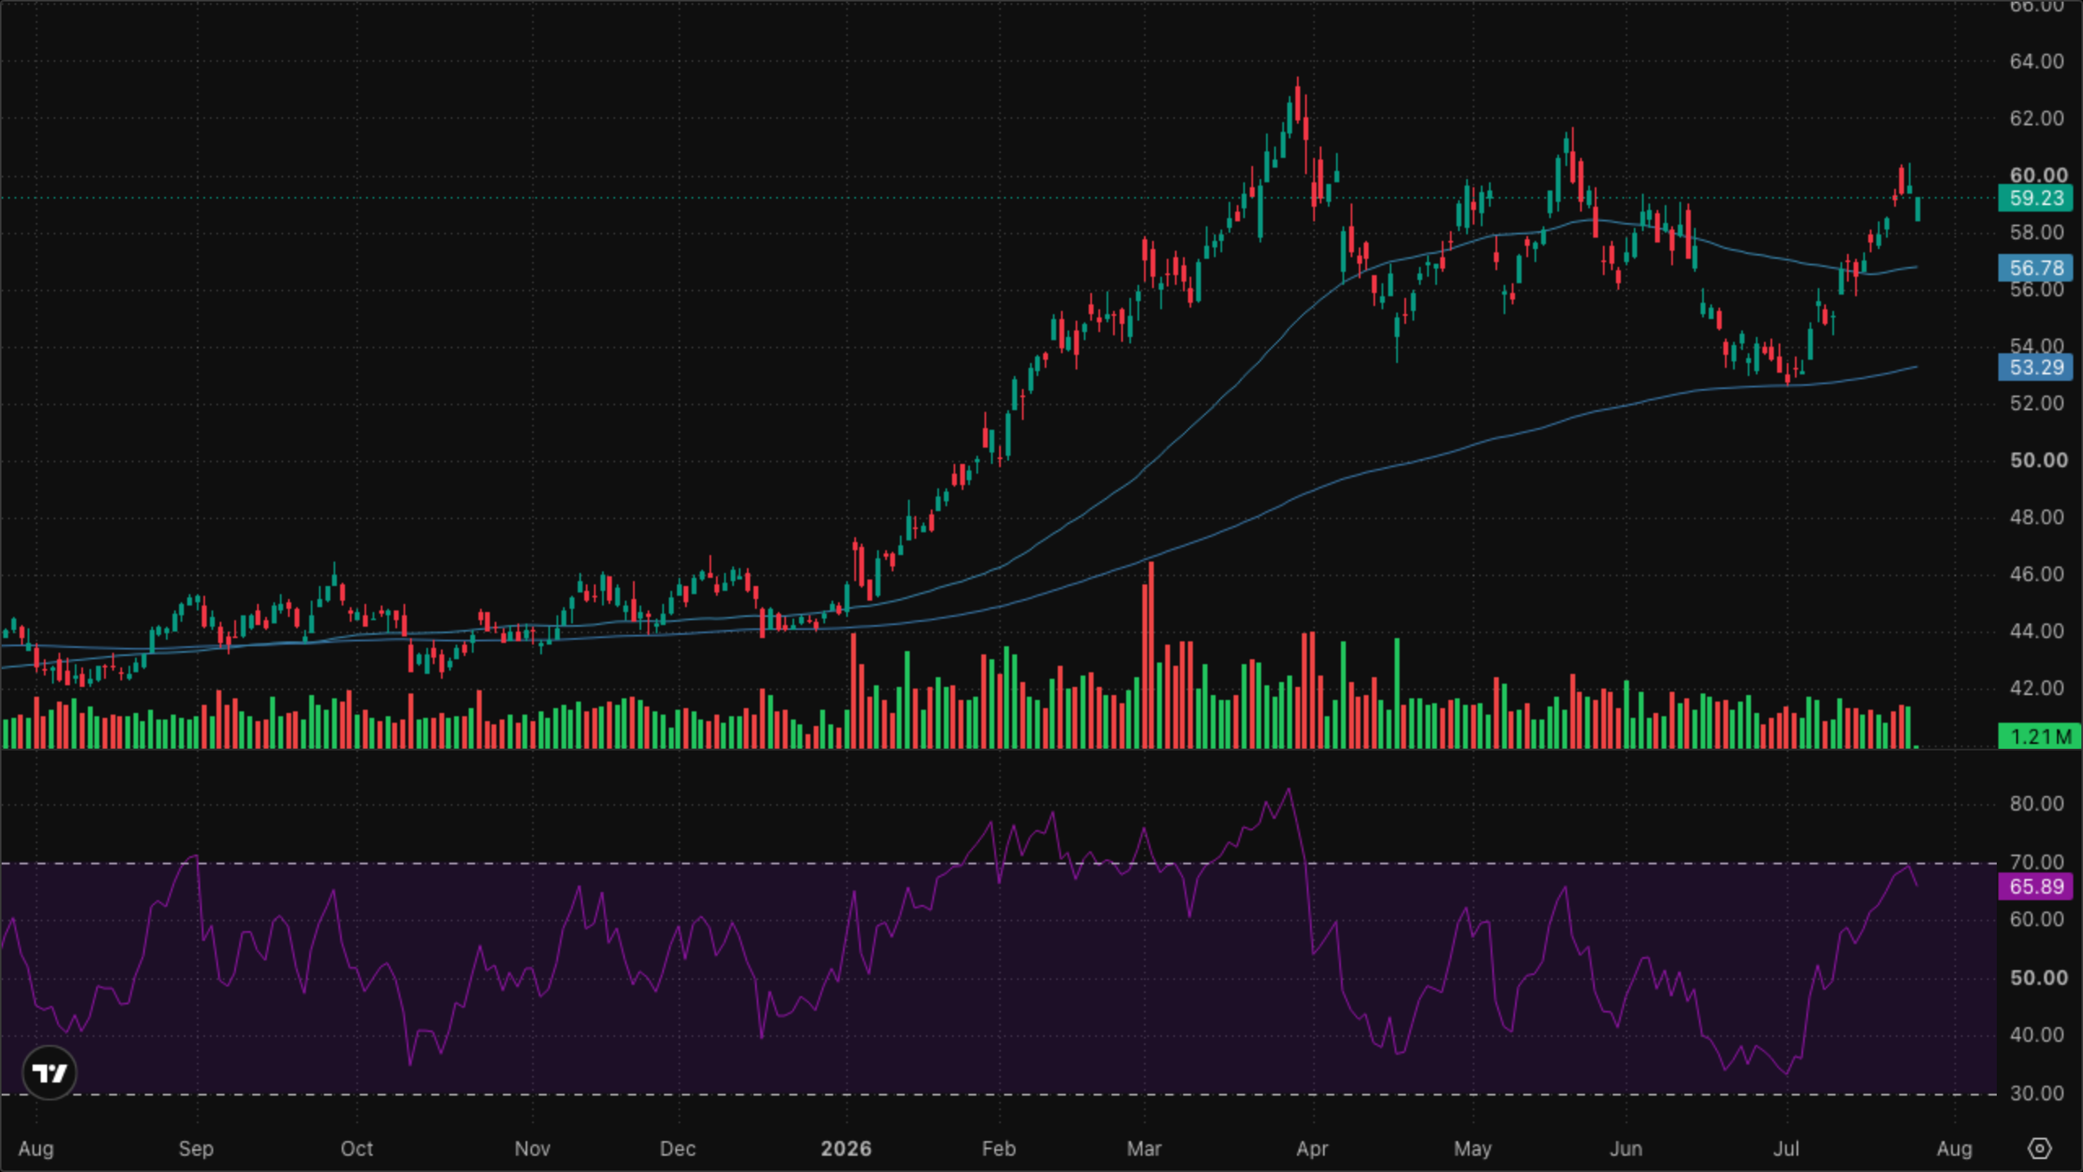Click the Dec month label on time axis
2083x1172 pixels.
tap(677, 1148)
